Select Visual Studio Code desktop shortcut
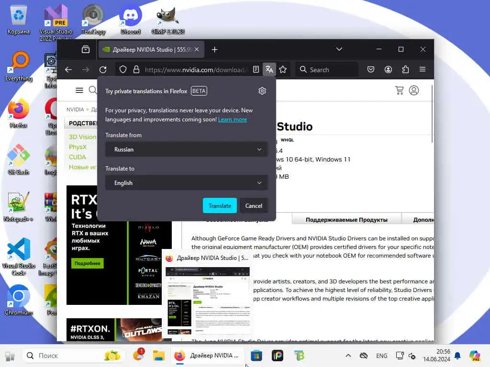The height and width of the screenshot is (367, 490). [19, 257]
